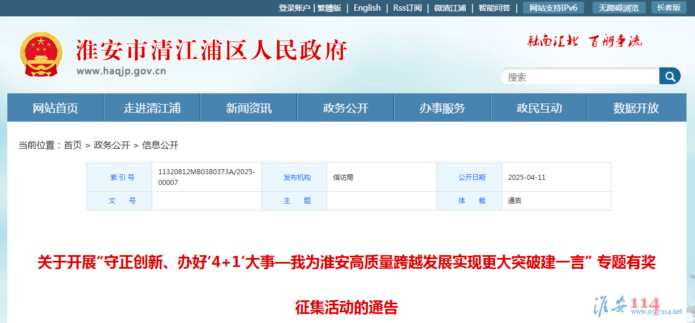Click the 无障碍浏览 accessibility button

[619, 8]
